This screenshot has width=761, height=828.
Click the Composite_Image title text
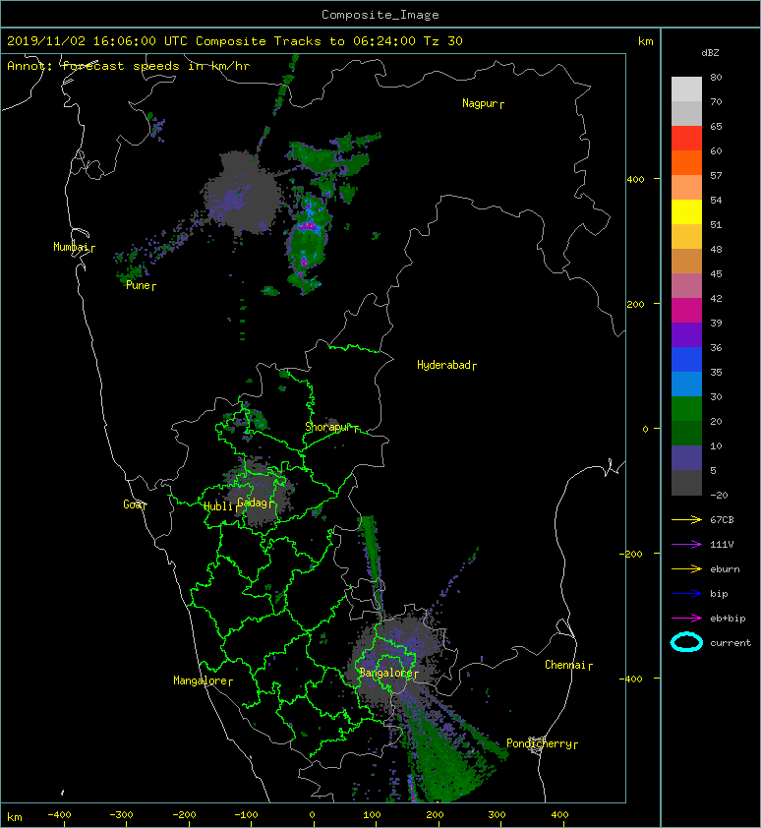click(380, 15)
